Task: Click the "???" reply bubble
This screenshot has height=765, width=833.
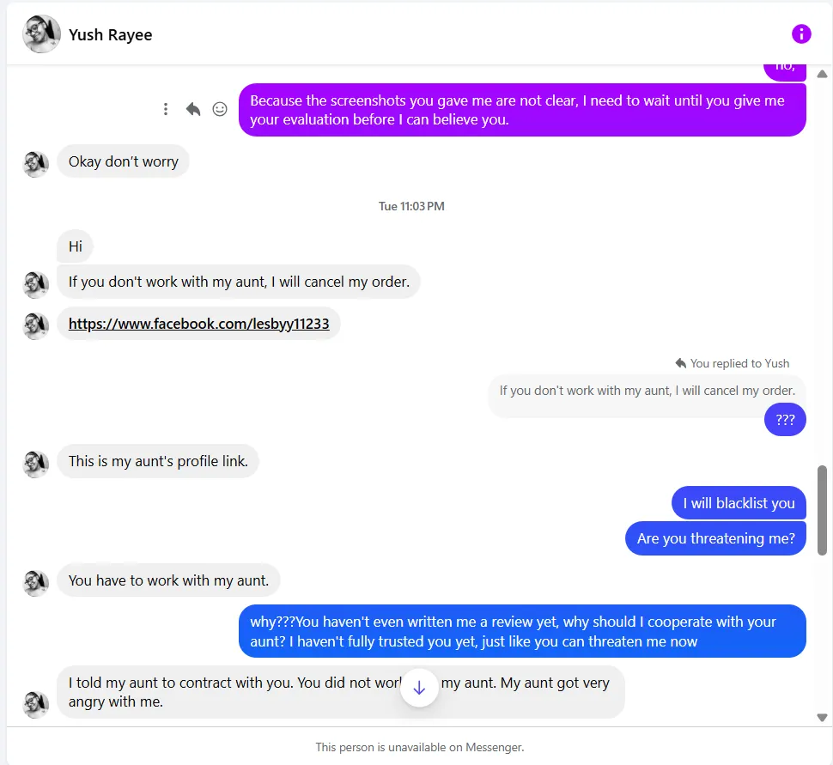Action: click(785, 420)
